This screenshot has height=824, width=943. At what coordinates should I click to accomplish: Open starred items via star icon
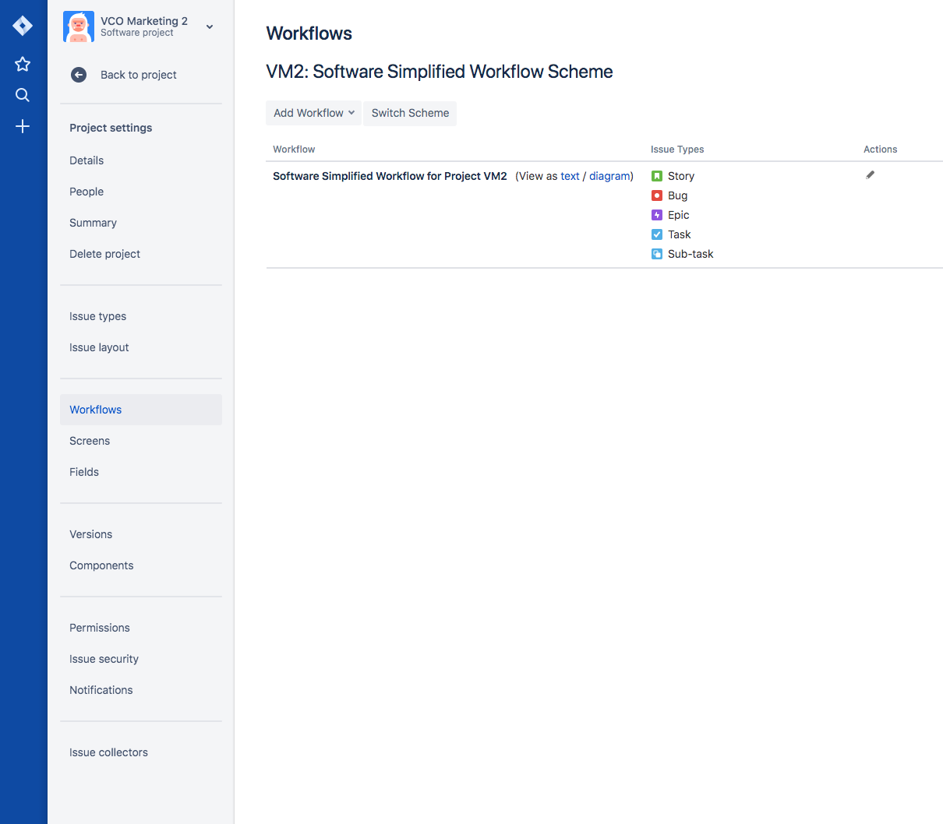pos(23,64)
